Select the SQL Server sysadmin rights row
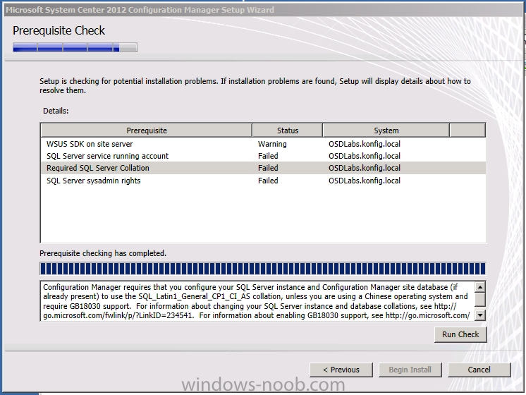 point(263,181)
